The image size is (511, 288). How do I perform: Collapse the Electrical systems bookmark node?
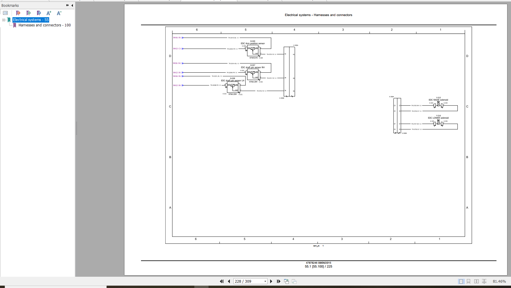click(x=4, y=20)
